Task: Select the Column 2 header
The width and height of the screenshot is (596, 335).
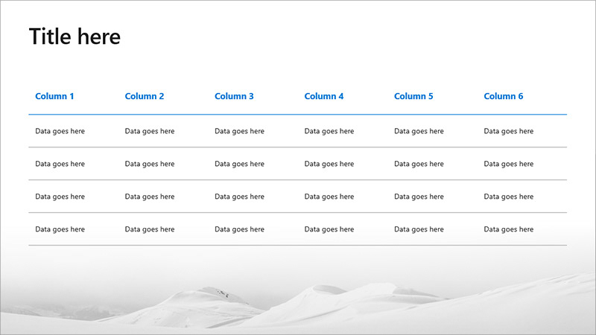Action: click(145, 96)
